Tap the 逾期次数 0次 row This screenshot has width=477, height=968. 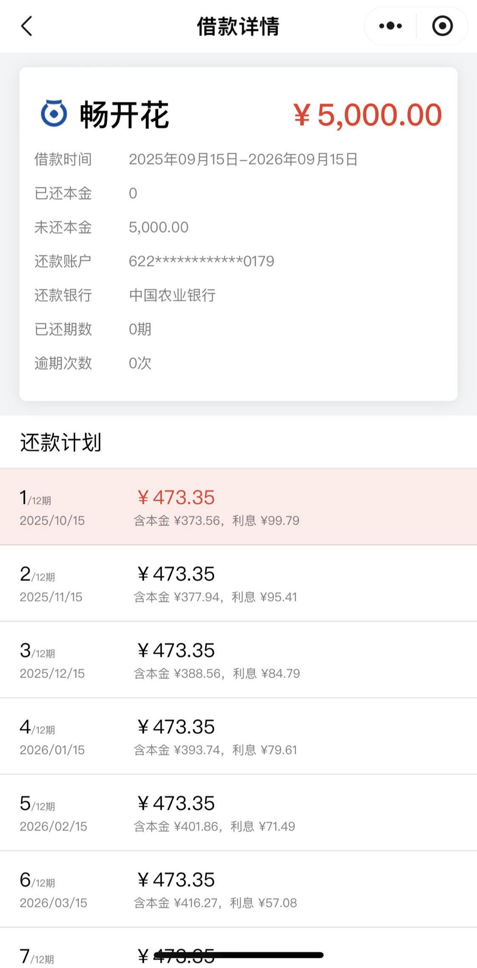tap(238, 363)
